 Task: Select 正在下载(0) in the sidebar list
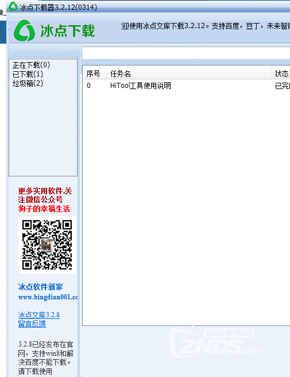pyautogui.click(x=31, y=65)
